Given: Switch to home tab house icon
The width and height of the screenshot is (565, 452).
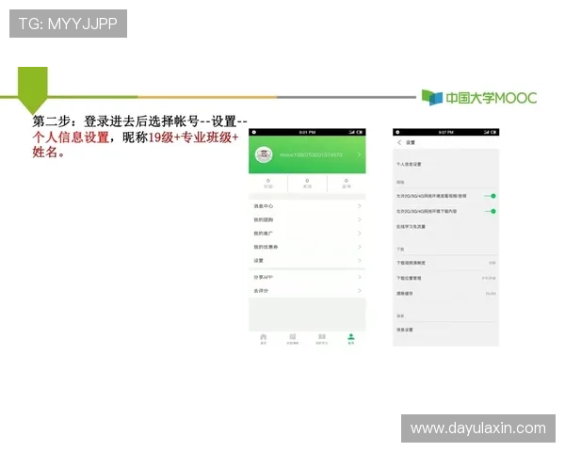Looking at the screenshot, I should pyautogui.click(x=264, y=338).
